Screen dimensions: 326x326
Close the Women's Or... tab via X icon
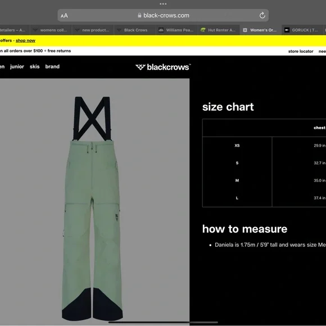tap(245, 30)
